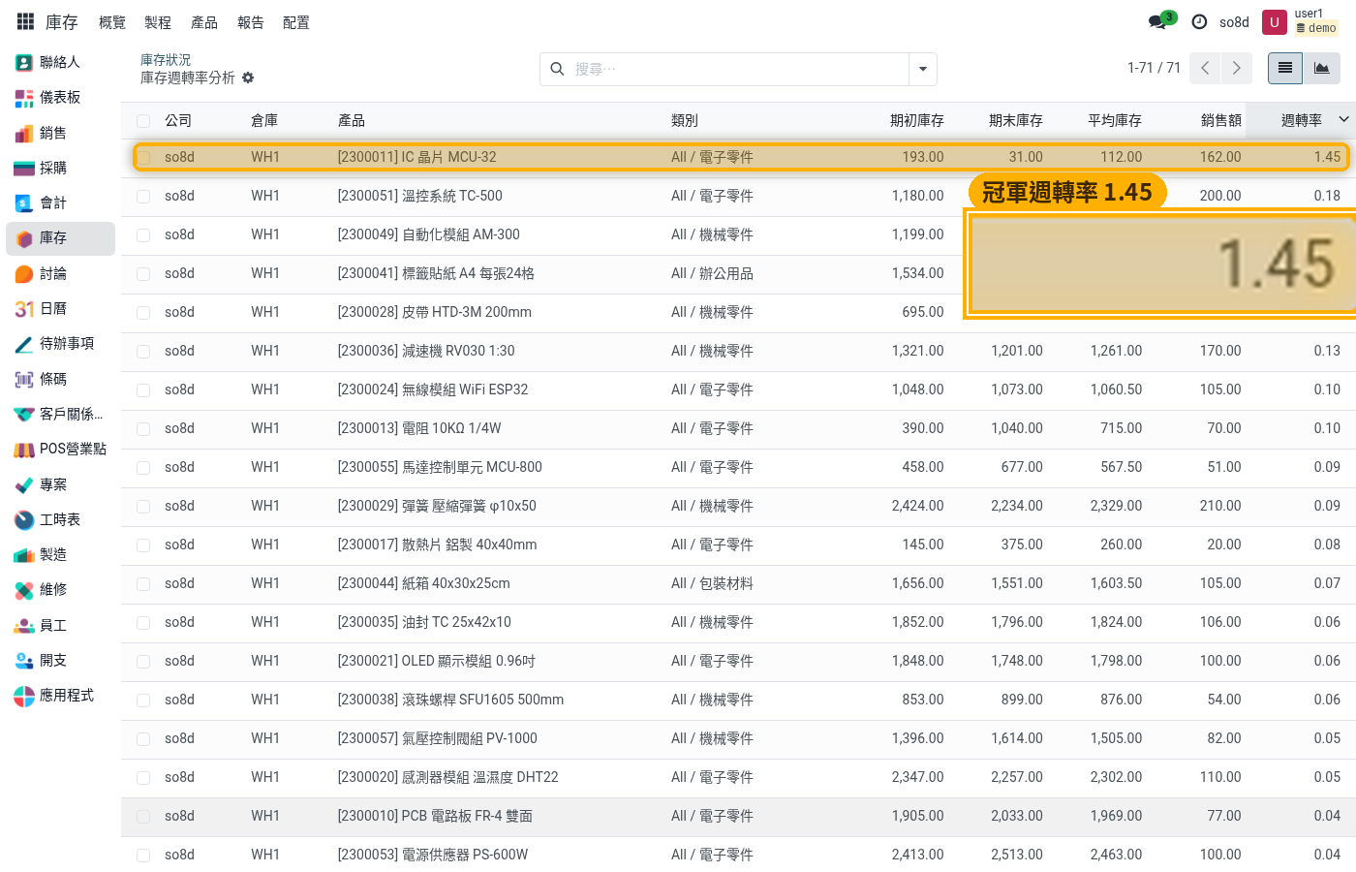
Task: Open the apps grid menu icon
Action: (x=25, y=21)
